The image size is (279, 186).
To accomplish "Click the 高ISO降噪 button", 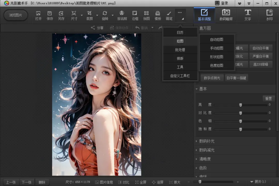I will tap(261, 64).
